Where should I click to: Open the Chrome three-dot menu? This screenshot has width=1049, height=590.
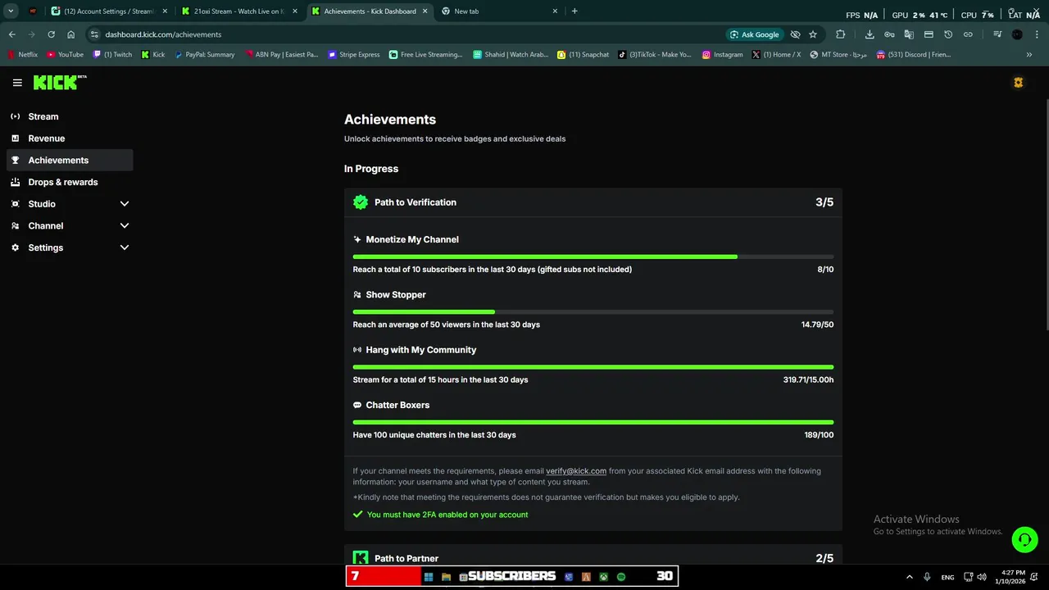point(1037,34)
